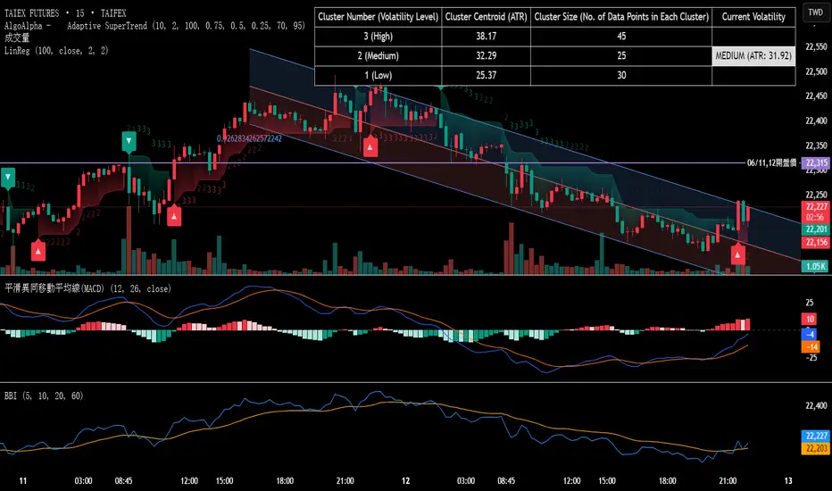Click green down-arrow marker above 08:45 candles
The image size is (832, 491).
(x=129, y=141)
